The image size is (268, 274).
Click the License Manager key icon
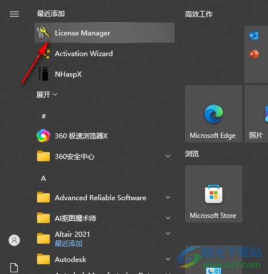pos(43,33)
